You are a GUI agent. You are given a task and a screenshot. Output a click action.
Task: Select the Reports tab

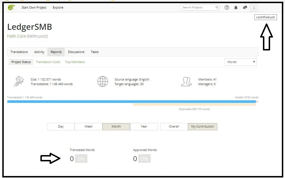coord(56,52)
